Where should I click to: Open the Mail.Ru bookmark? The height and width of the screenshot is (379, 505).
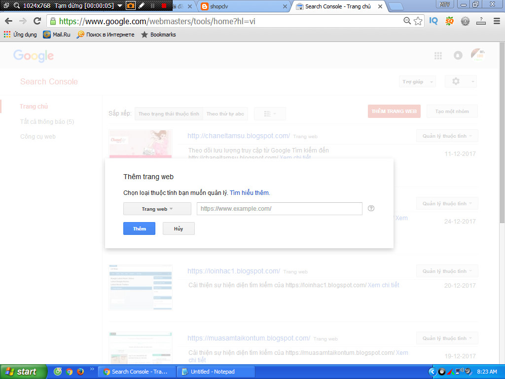click(57, 35)
